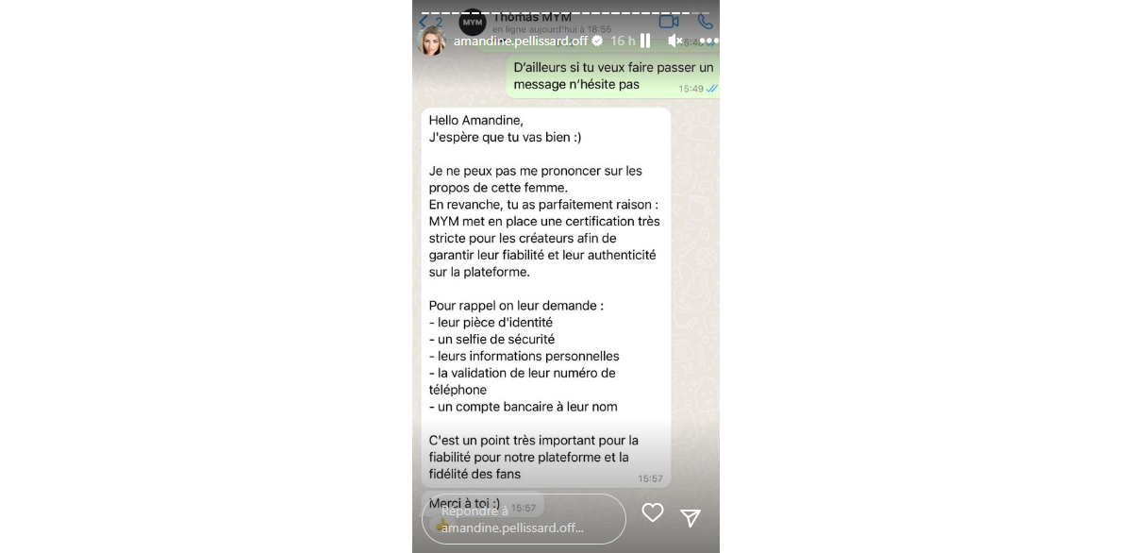The height and width of the screenshot is (553, 1132).
Task: Select the "Merci à toi :)" message
Action: 482,503
